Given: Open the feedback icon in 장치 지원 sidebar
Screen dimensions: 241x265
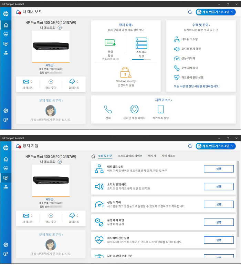Looking at the screenshot, I should point(6,254).
